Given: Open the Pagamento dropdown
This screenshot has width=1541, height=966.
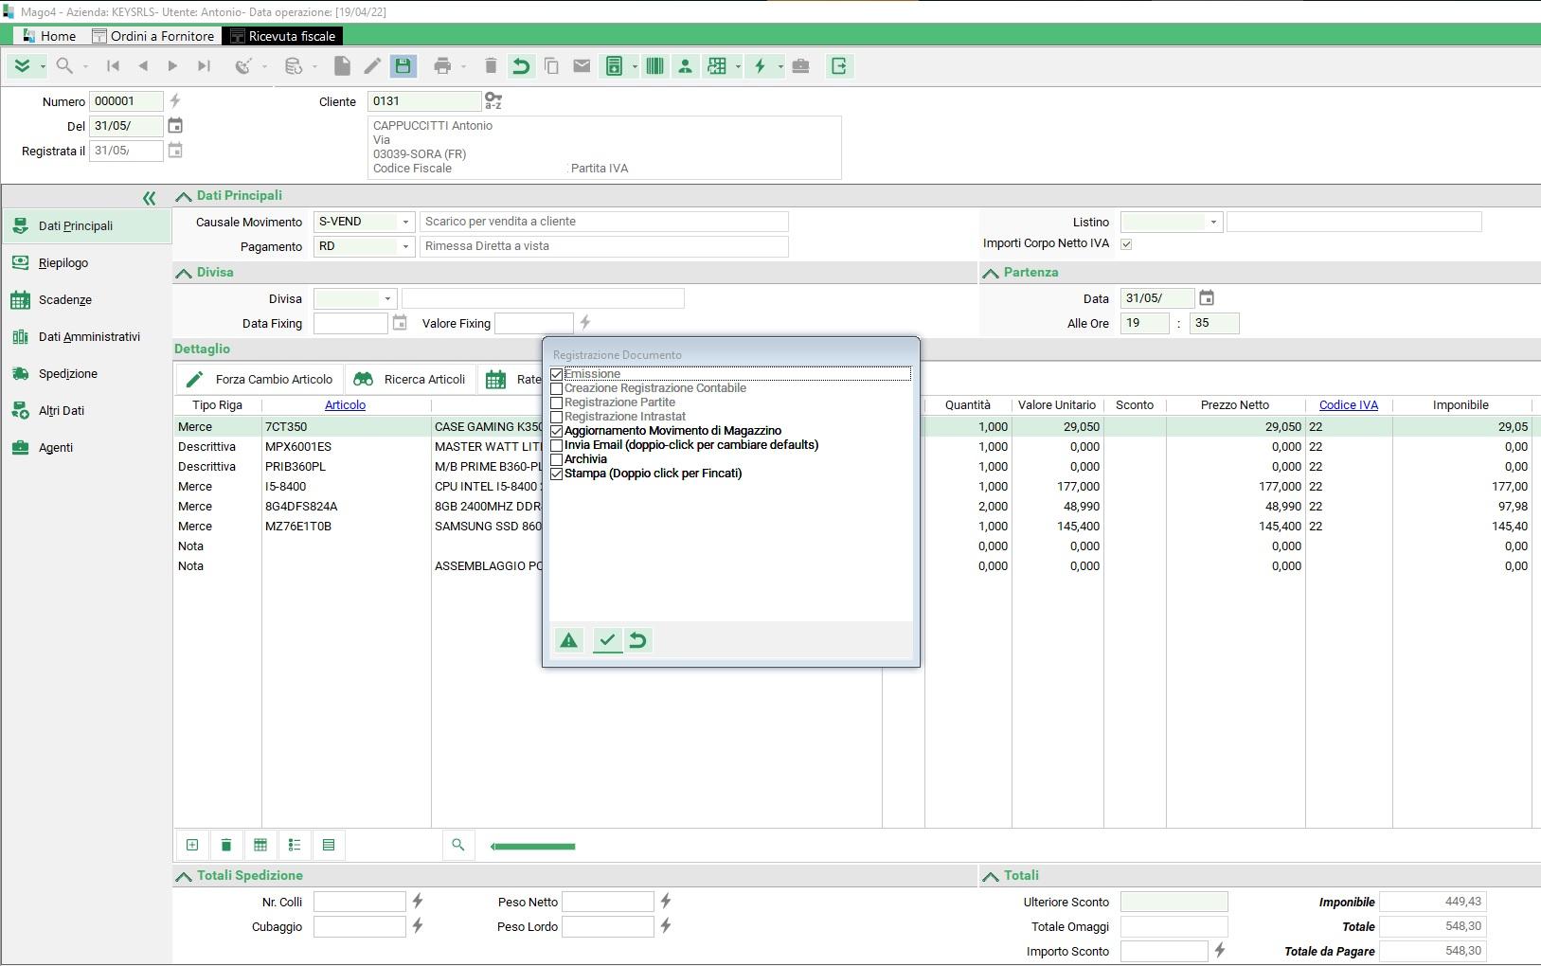Looking at the screenshot, I should point(405,246).
